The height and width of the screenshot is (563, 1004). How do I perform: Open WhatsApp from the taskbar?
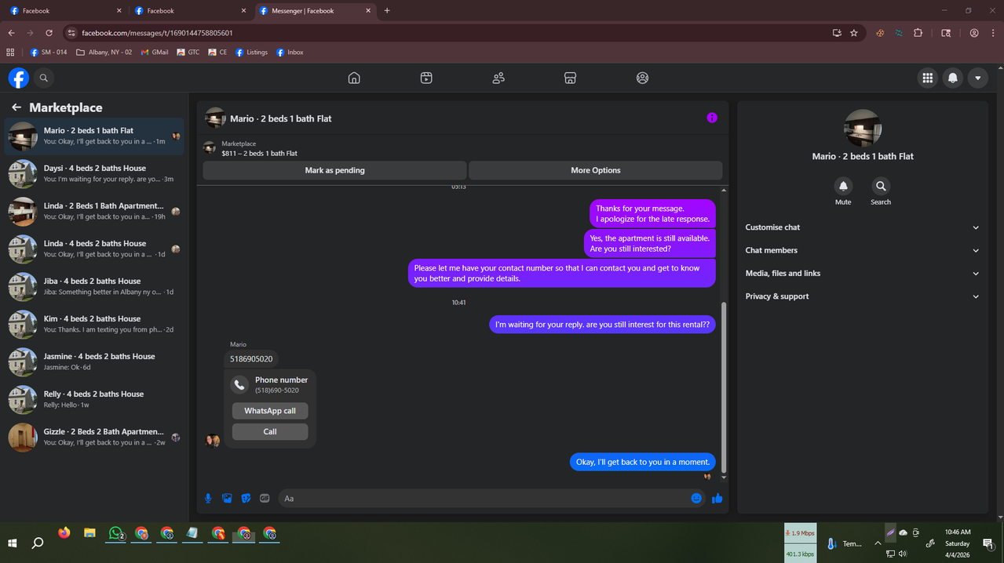click(x=116, y=533)
